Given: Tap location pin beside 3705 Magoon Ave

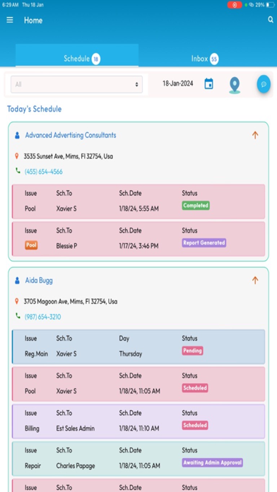Looking at the screenshot, I should click(x=17, y=301).
